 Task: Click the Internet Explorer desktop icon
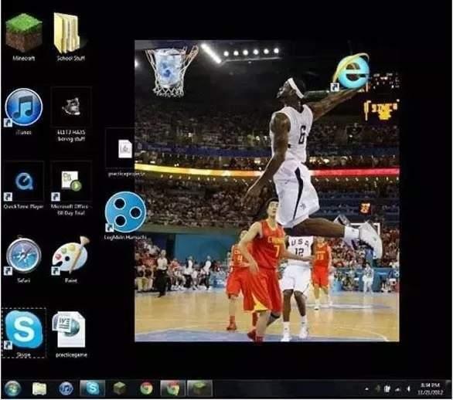point(351,72)
